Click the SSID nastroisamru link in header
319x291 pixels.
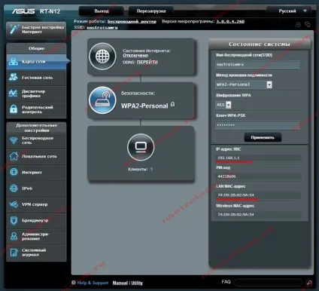coord(102,27)
